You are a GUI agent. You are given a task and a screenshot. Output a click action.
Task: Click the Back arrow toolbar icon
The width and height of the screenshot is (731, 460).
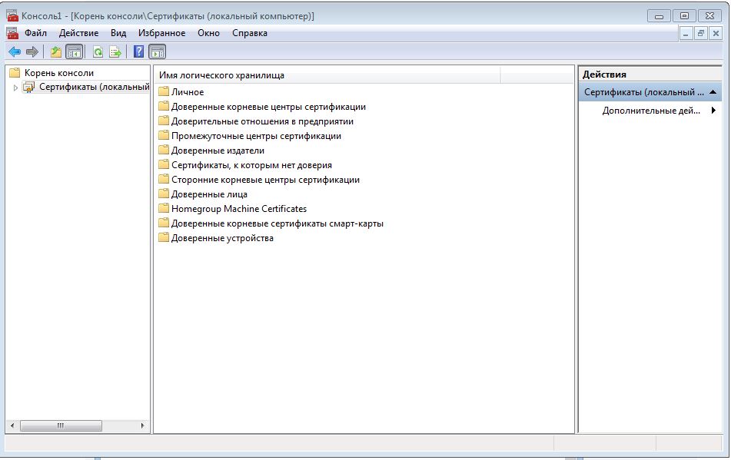[15, 51]
